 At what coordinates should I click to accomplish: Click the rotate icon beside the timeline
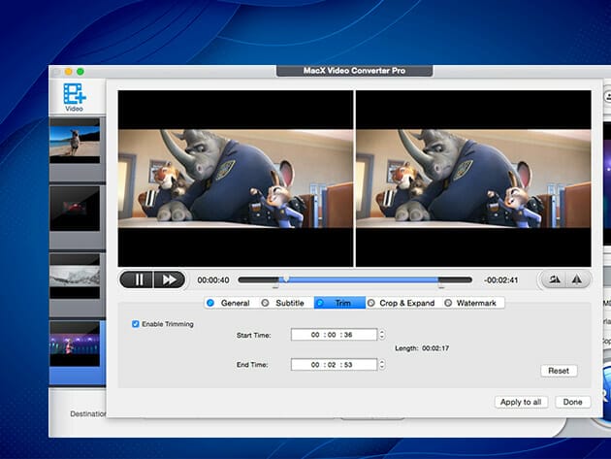(554, 279)
